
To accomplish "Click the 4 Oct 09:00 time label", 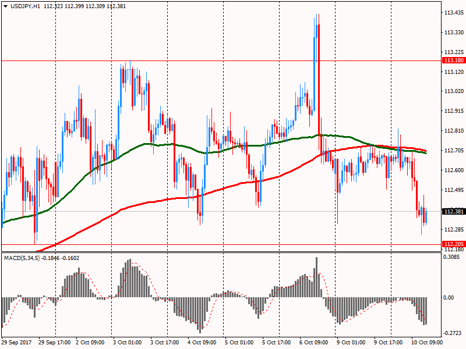I will coord(202,343).
